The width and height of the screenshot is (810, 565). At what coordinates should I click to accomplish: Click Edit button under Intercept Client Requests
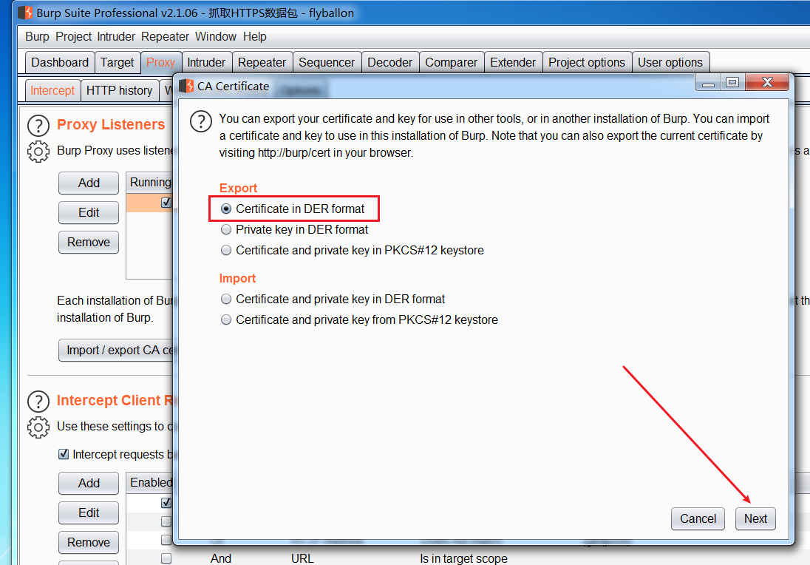[89, 512]
